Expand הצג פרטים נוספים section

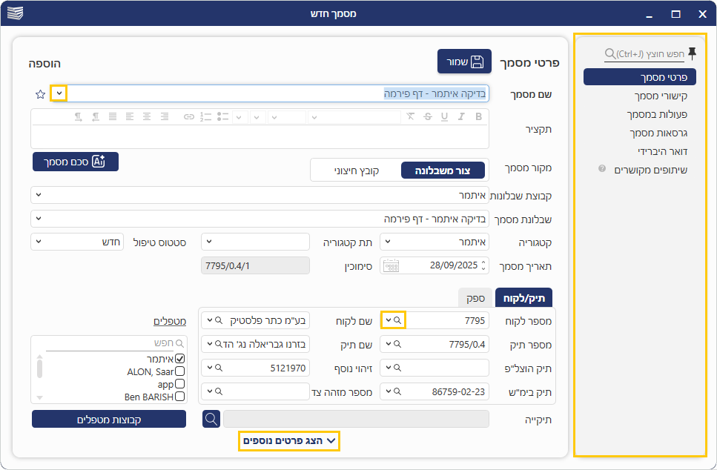[290, 441]
